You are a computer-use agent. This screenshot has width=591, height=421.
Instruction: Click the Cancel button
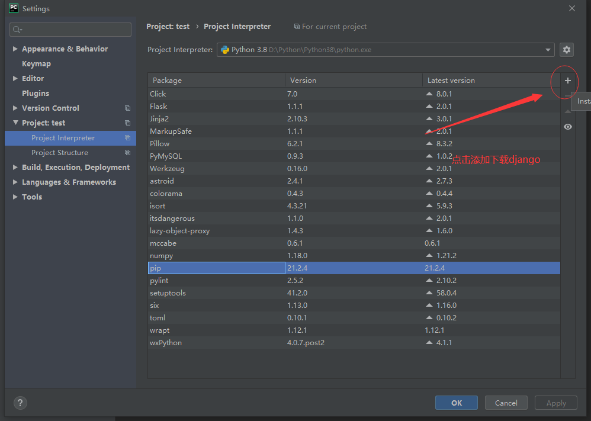pyautogui.click(x=506, y=403)
